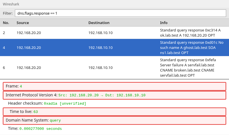Select packet number 4 with No such name

tap(114, 47)
